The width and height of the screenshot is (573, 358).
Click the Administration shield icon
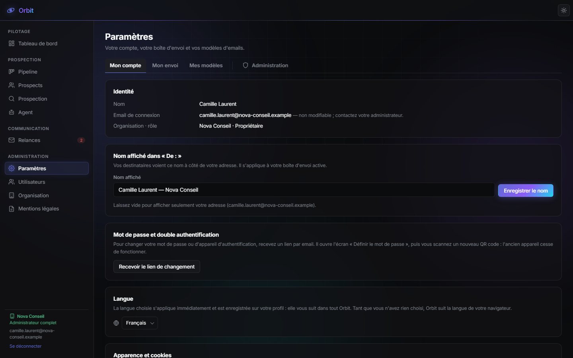(246, 65)
